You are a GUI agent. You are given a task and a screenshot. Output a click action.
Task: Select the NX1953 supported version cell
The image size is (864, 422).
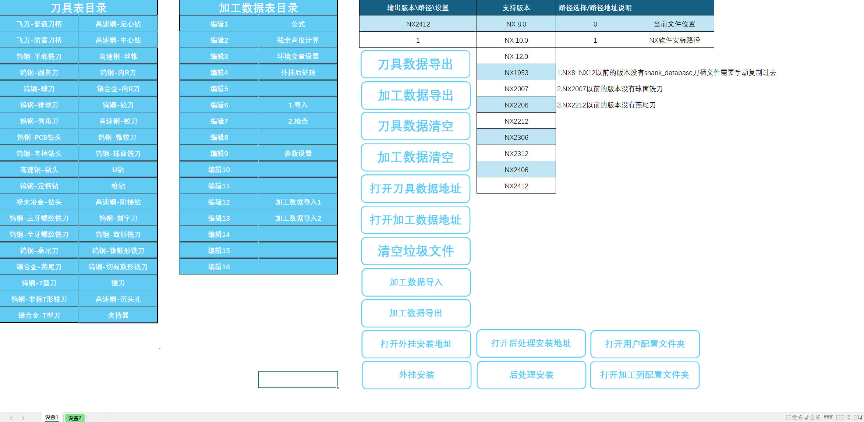[516, 72]
